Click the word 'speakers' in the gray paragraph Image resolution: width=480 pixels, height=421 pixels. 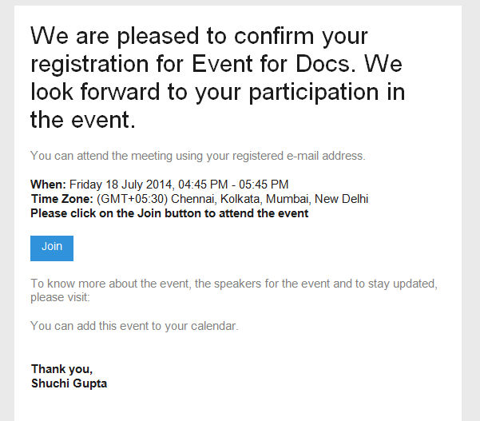click(x=237, y=284)
